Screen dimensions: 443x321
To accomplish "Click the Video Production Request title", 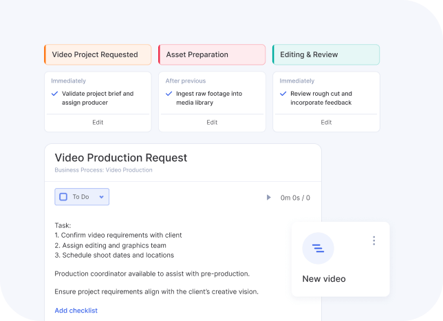I will (121, 158).
